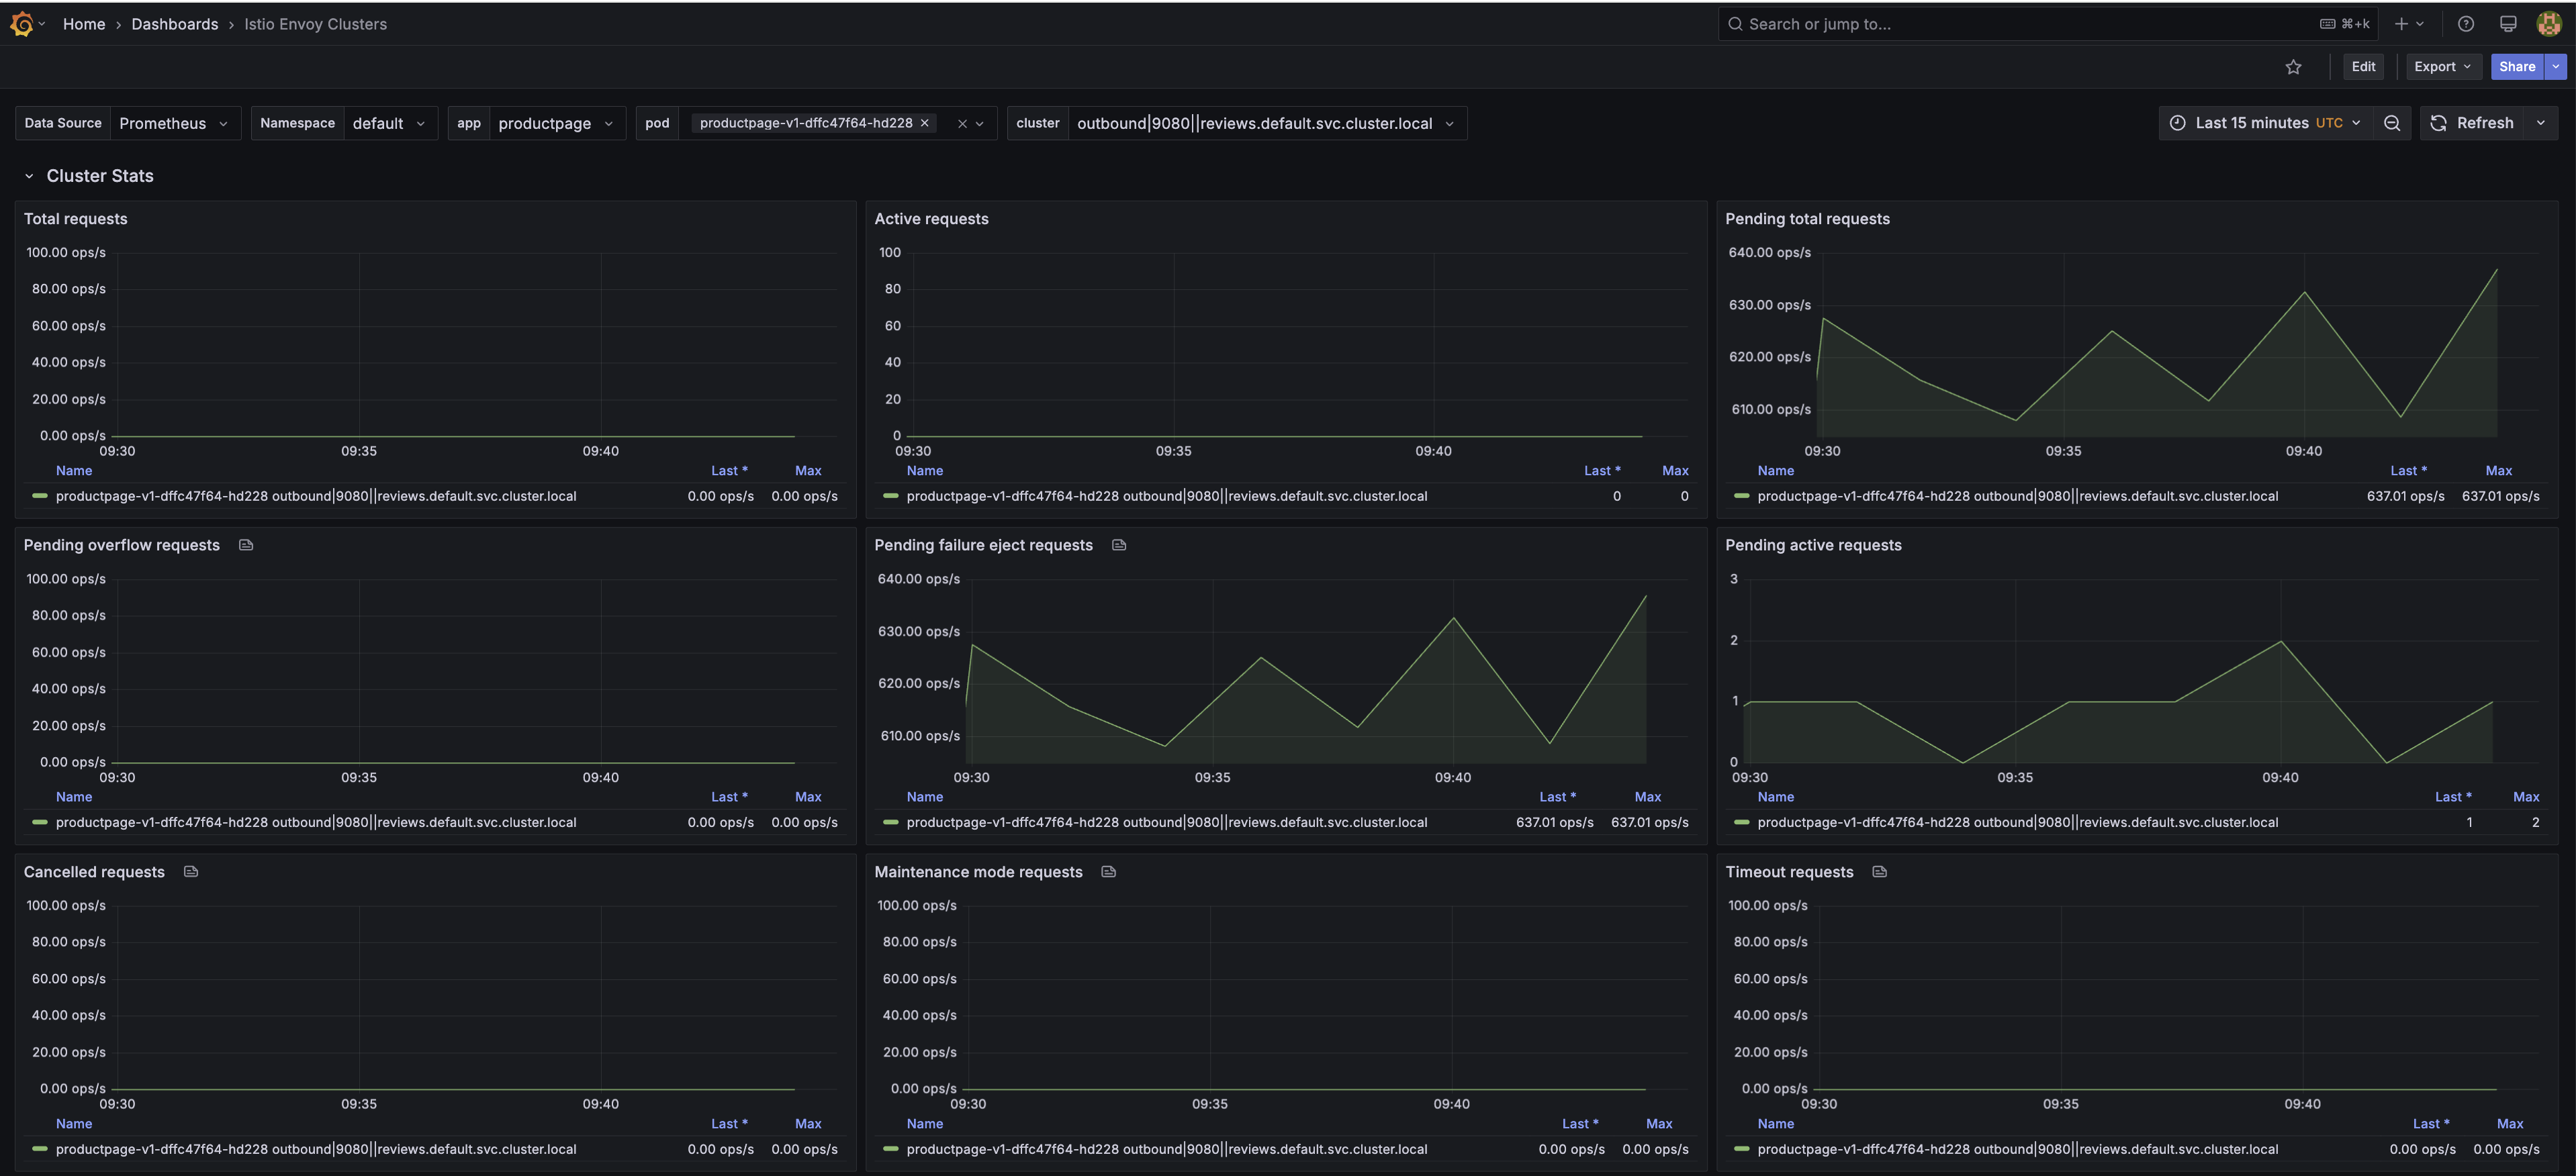Viewport: 2576px width, 1176px height.
Task: Open the news monitor icon
Action: (x=2507, y=24)
